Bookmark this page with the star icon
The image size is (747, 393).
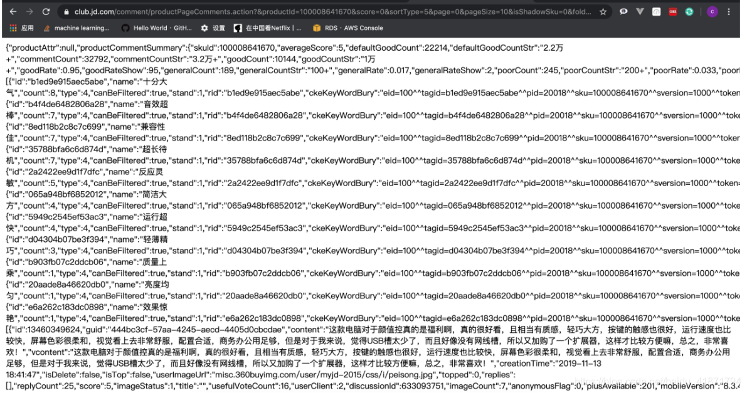point(603,12)
